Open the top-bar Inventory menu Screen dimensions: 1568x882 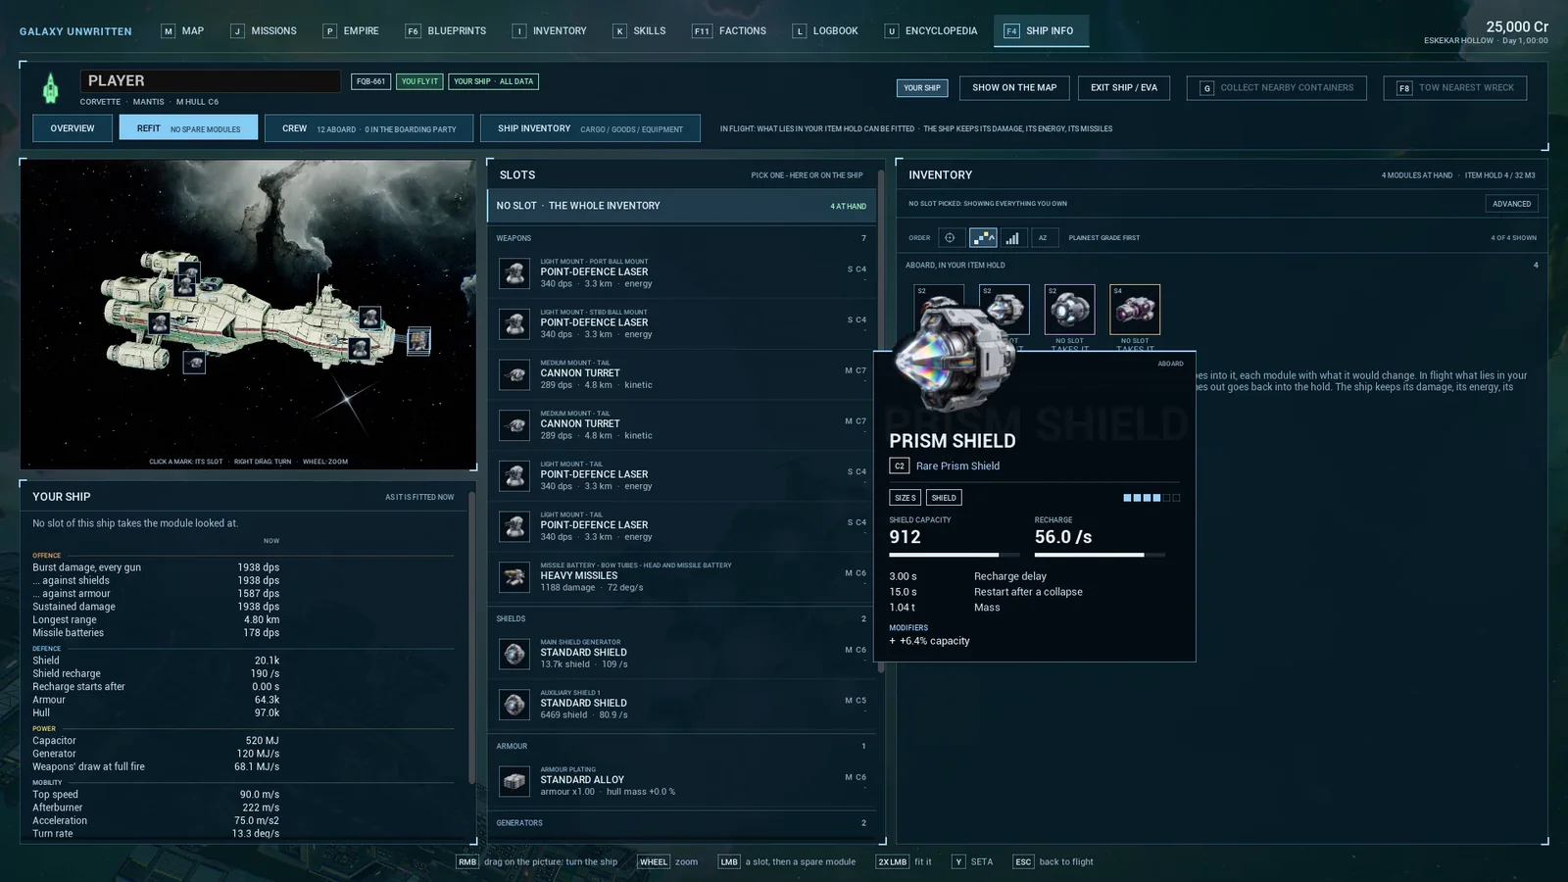(550, 31)
